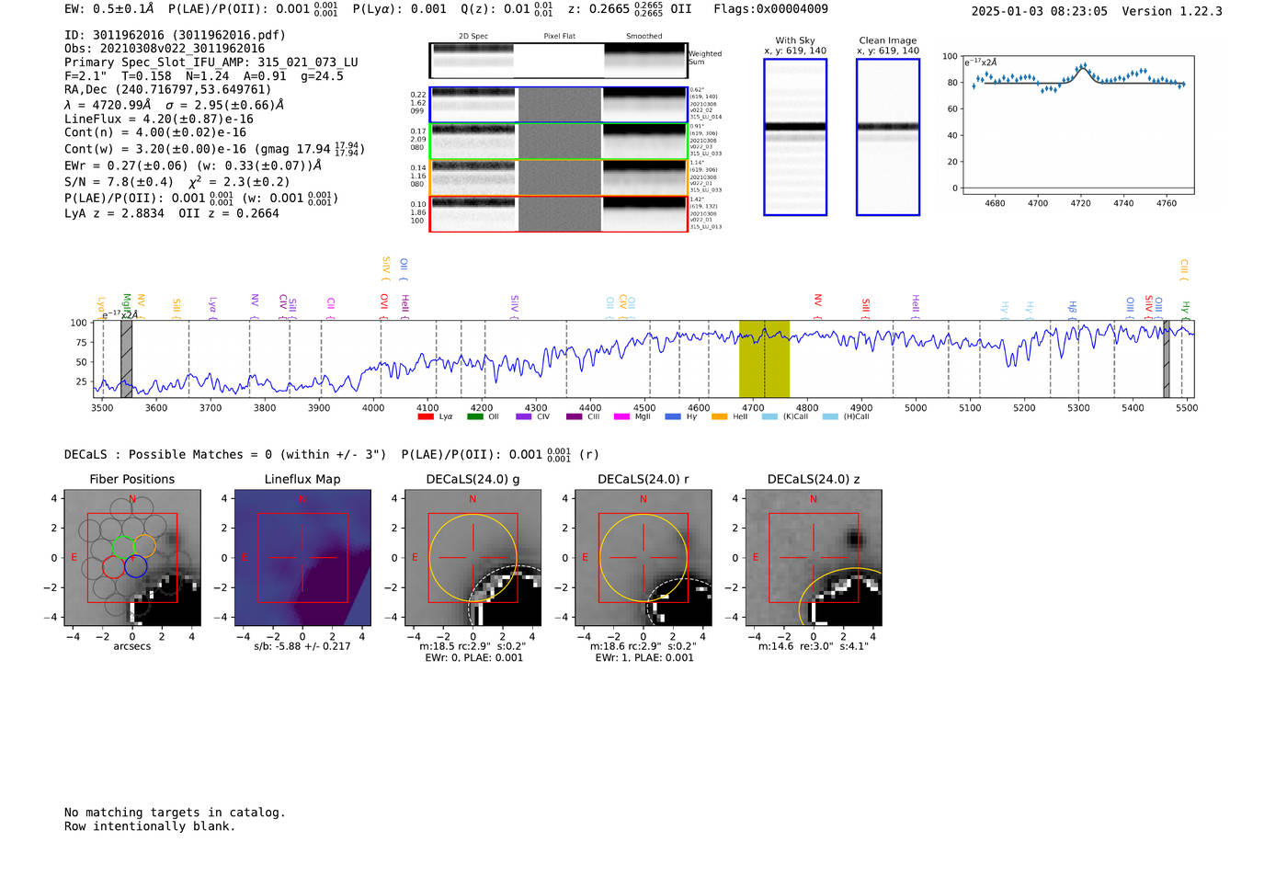Click the m:14.6 re:3.0" s:4.1" caption

coord(814,646)
